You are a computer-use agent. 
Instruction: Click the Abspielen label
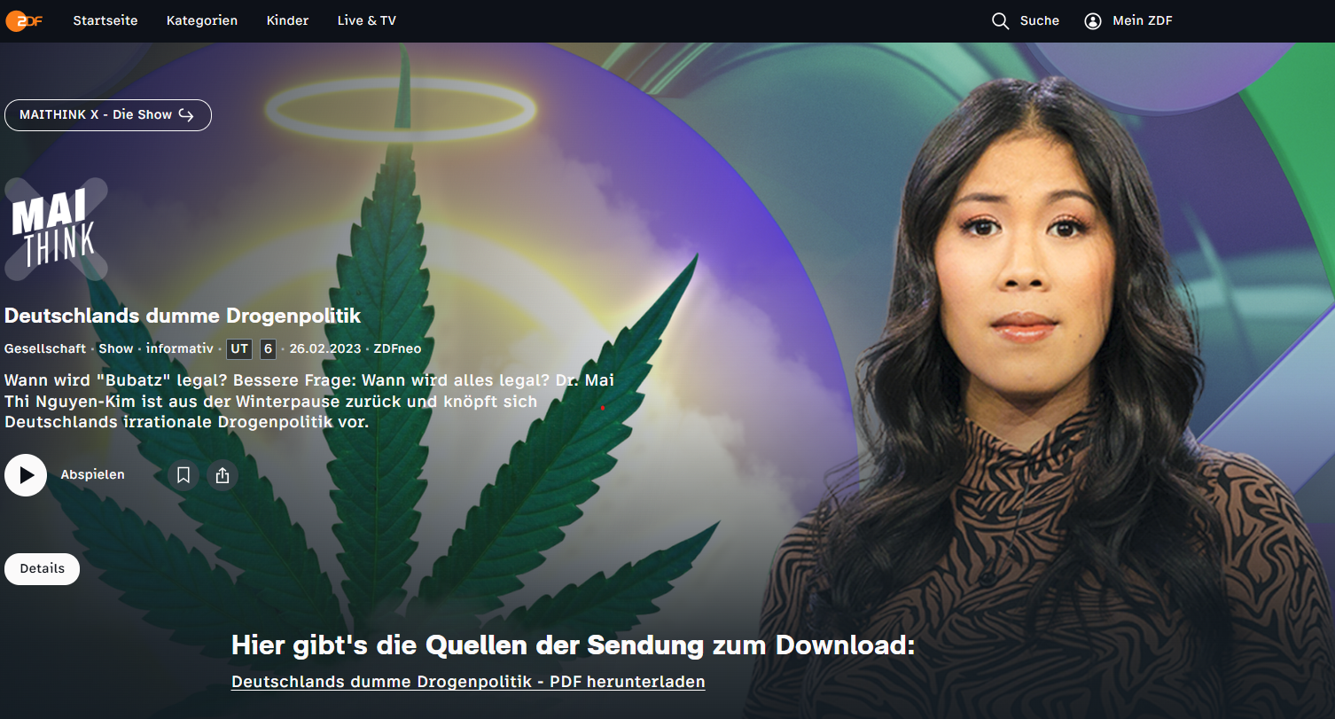coord(92,475)
